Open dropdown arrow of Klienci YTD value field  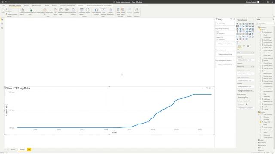[x=252, y=67]
